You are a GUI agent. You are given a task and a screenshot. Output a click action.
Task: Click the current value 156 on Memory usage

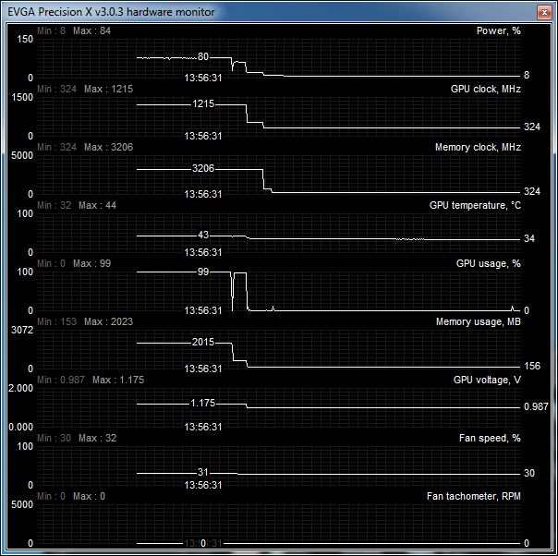[532, 366]
